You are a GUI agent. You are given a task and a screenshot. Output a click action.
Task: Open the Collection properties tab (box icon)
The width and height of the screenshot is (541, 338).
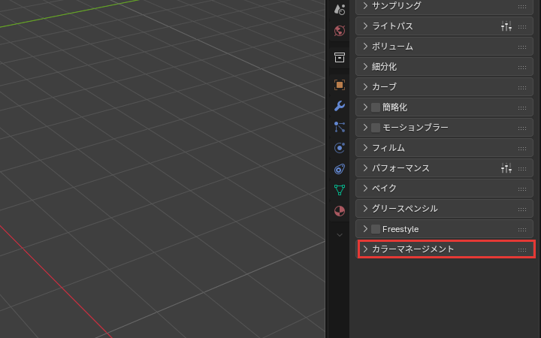tap(340, 58)
